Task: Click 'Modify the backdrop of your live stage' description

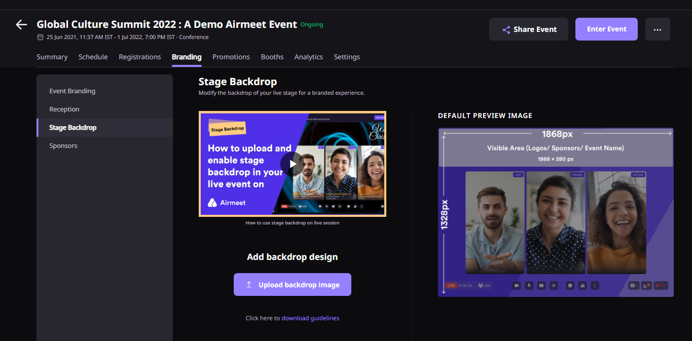Action: click(281, 93)
